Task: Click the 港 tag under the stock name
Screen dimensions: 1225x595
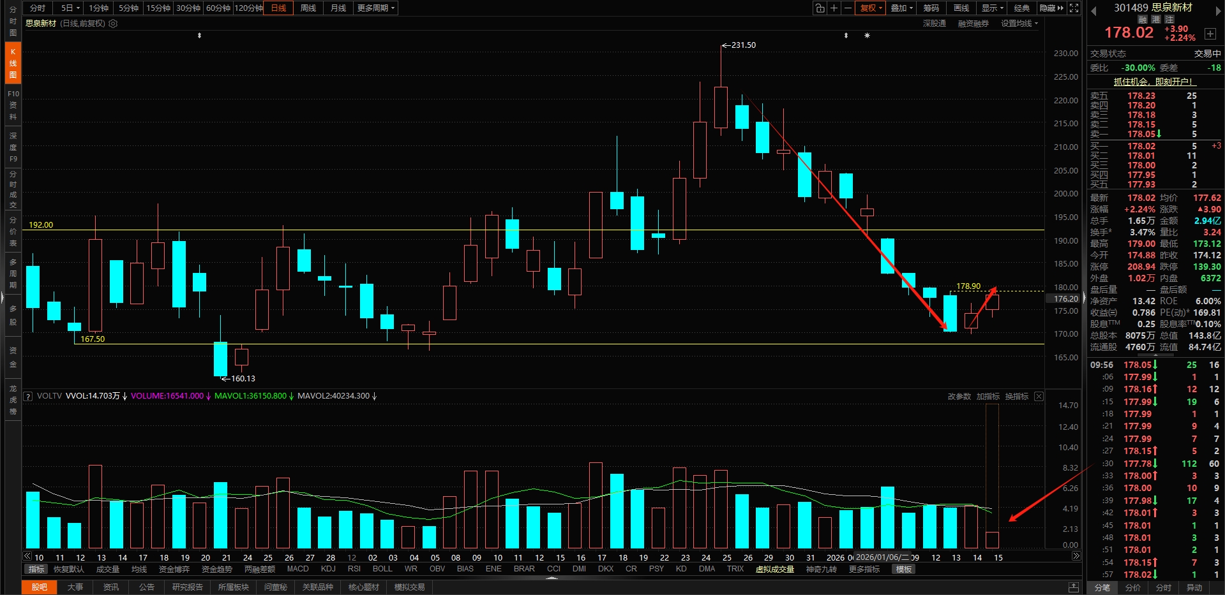Action: (1156, 19)
